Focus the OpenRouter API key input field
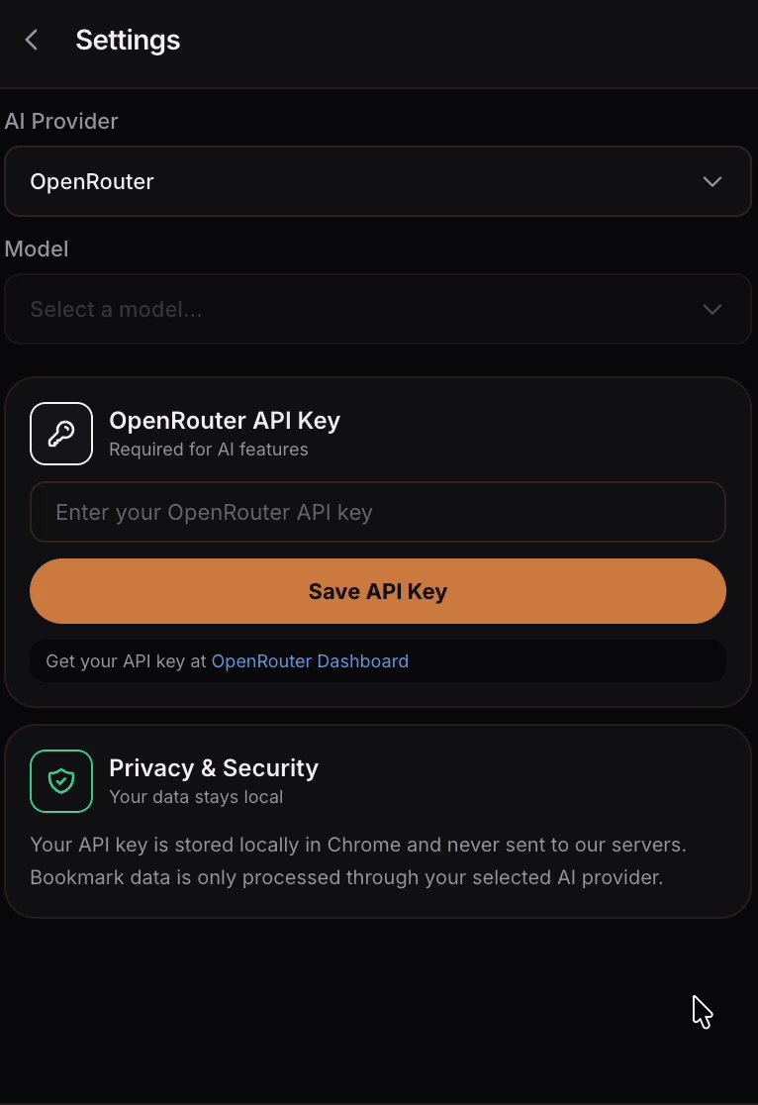The image size is (758, 1105). pyautogui.click(x=378, y=512)
